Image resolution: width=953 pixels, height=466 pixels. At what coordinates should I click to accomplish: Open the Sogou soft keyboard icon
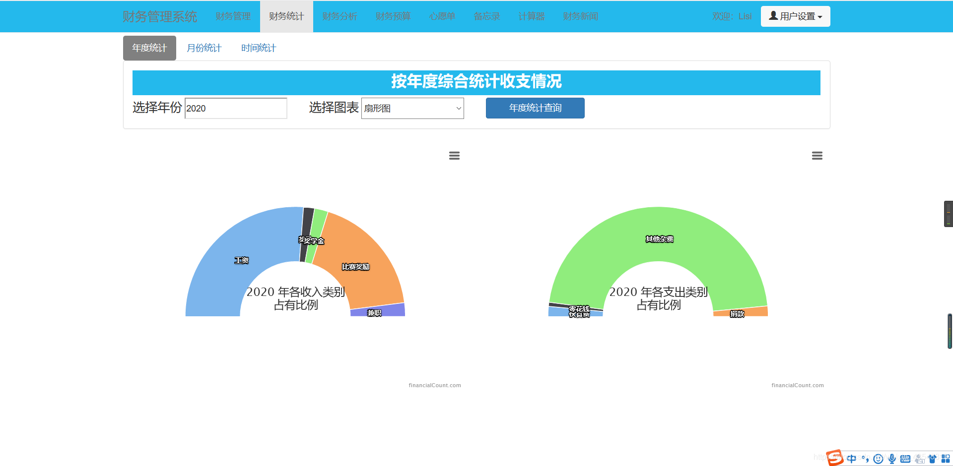905,459
